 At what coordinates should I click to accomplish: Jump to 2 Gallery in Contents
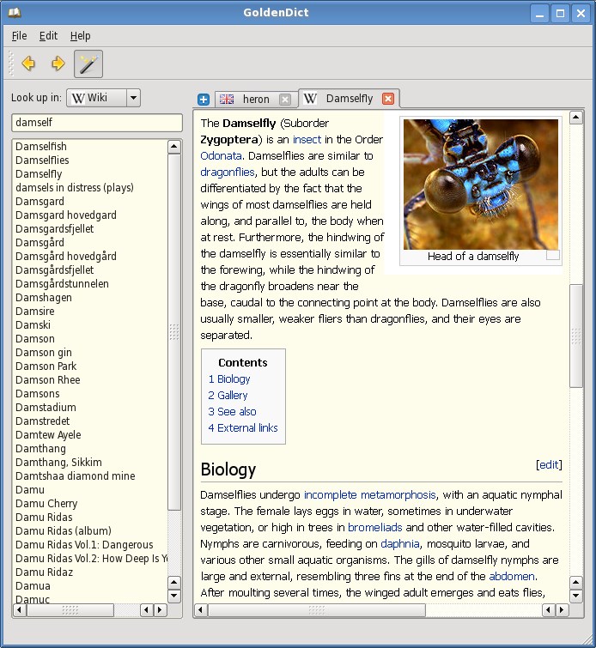click(228, 395)
